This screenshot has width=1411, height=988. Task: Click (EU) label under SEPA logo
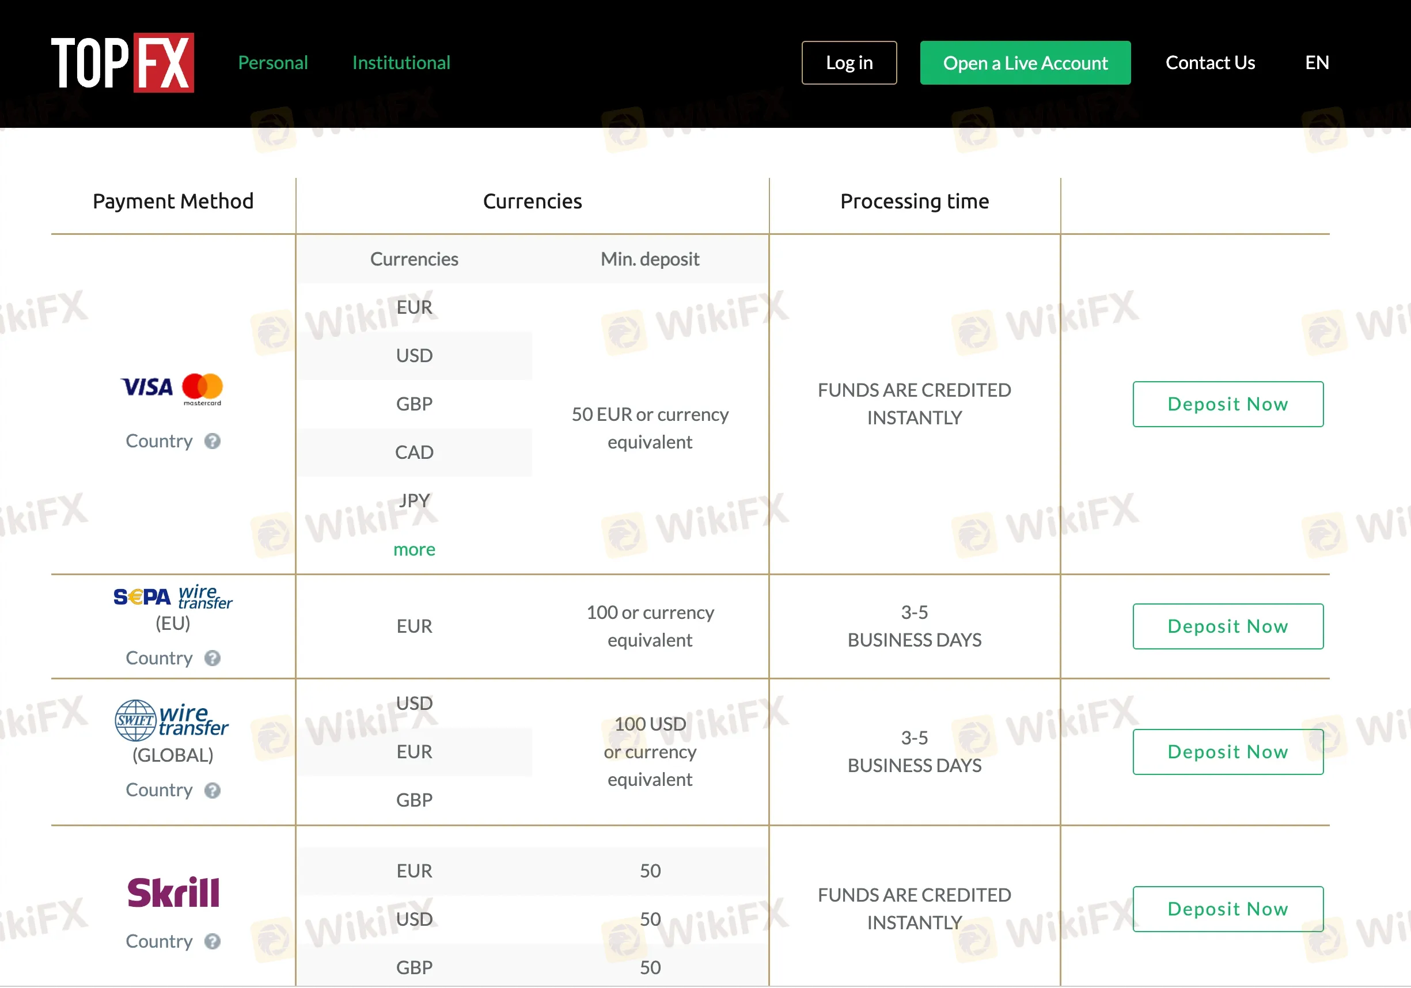point(173,623)
